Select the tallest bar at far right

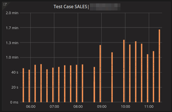[159, 66]
